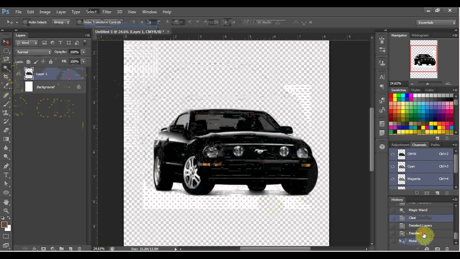Click the foreground color swatch
Screen dimensions: 460x259
click(4, 225)
